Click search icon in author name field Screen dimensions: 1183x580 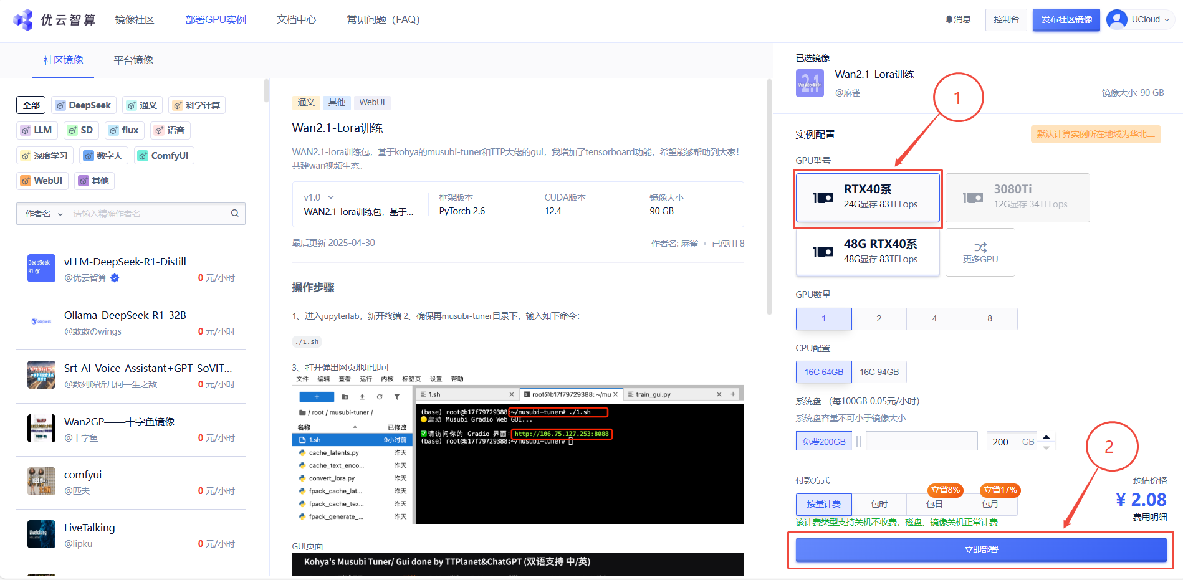[235, 214]
